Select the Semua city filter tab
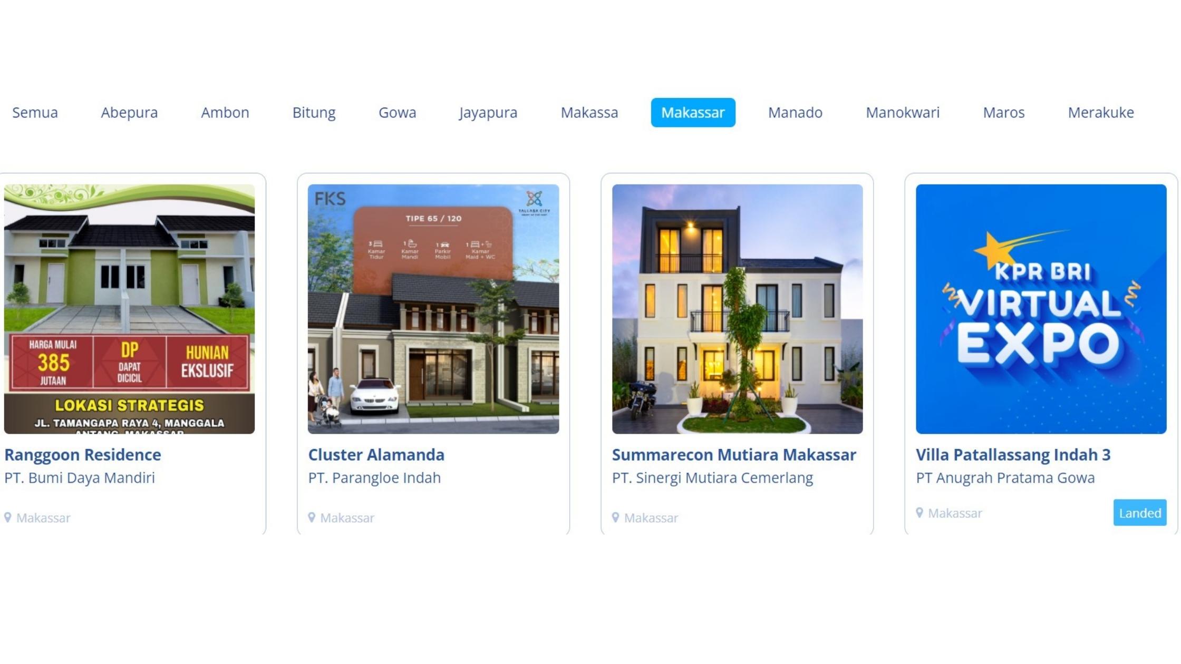Image resolution: width=1181 pixels, height=664 pixels. click(x=35, y=112)
